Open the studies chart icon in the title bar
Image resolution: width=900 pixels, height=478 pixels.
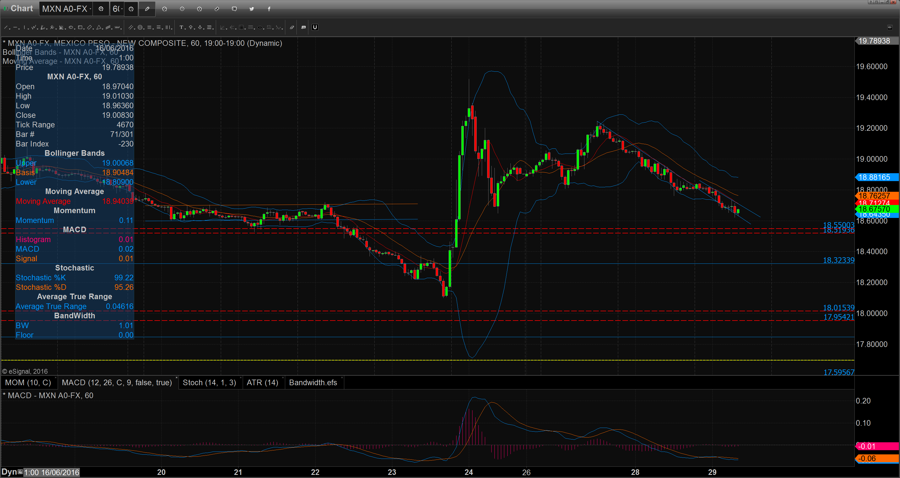coord(165,9)
